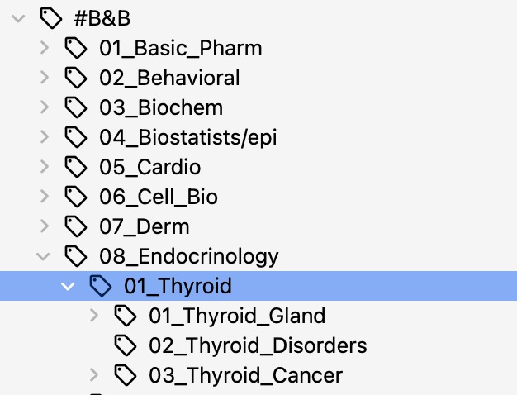Click the tag icon next to 01_Basic_Pharm
517x395 pixels.
tap(76, 49)
